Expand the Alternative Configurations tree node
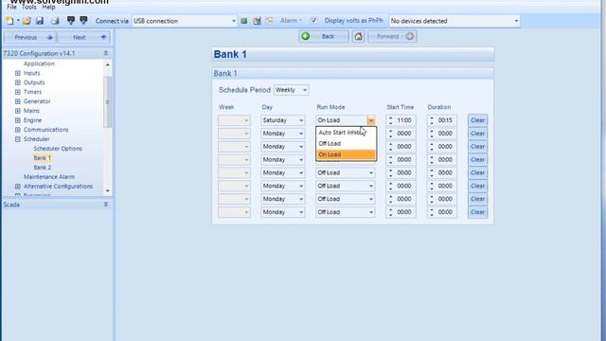This screenshot has width=606, height=341. point(18,187)
